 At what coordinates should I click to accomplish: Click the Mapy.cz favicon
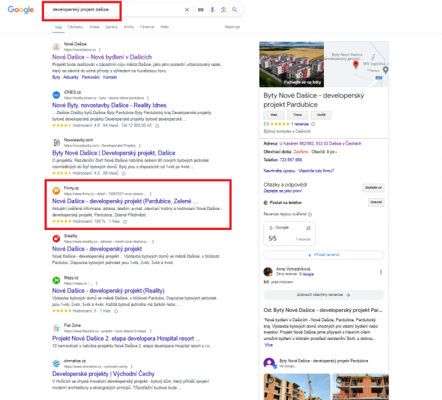coord(57,280)
